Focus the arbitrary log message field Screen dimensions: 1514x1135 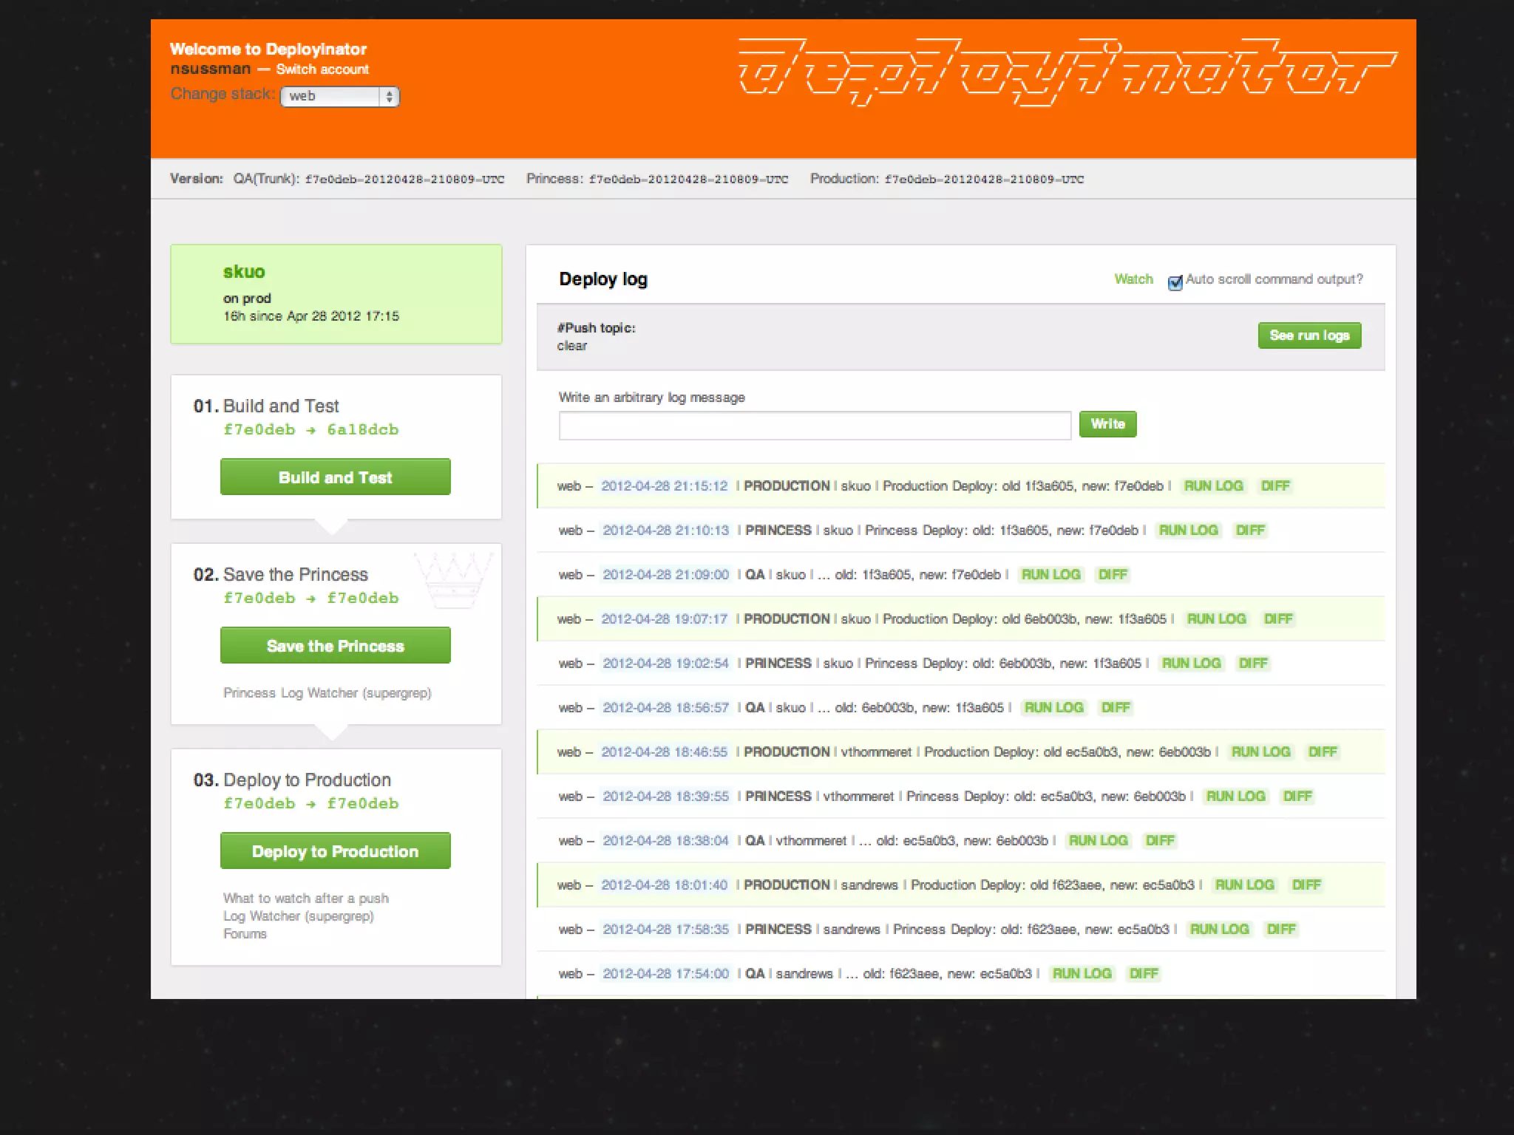[814, 426]
